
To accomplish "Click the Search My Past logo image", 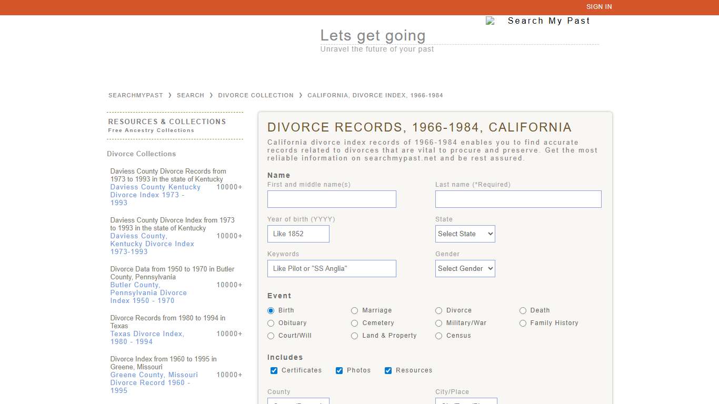I will tap(538, 21).
